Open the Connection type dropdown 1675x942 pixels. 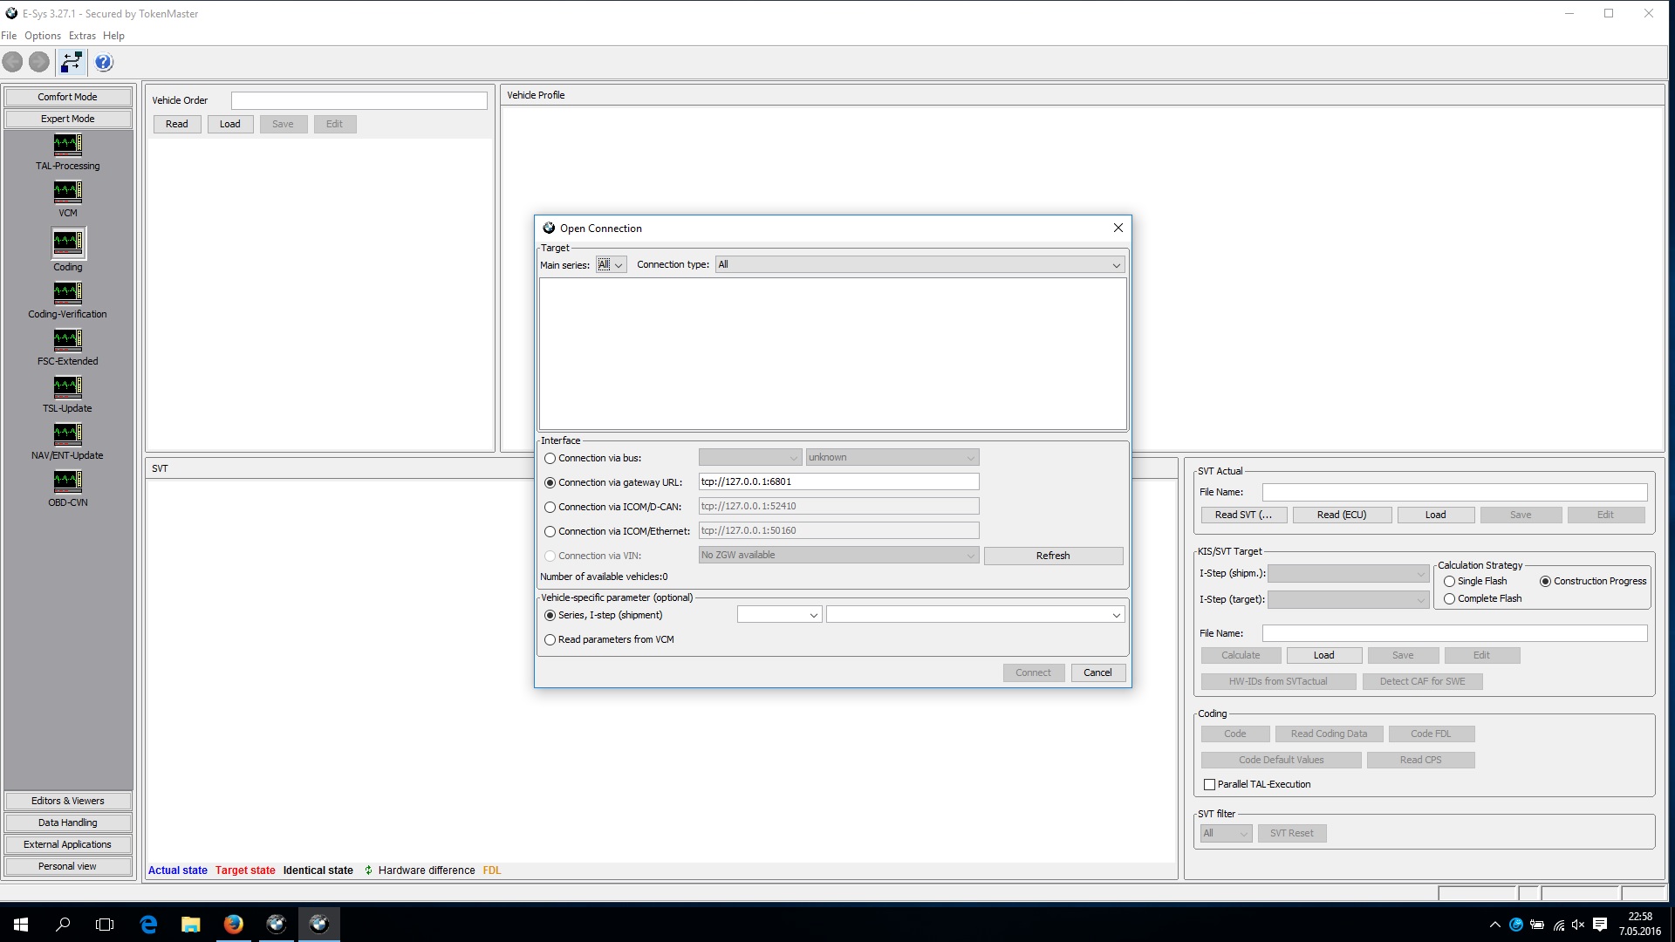[x=920, y=264]
